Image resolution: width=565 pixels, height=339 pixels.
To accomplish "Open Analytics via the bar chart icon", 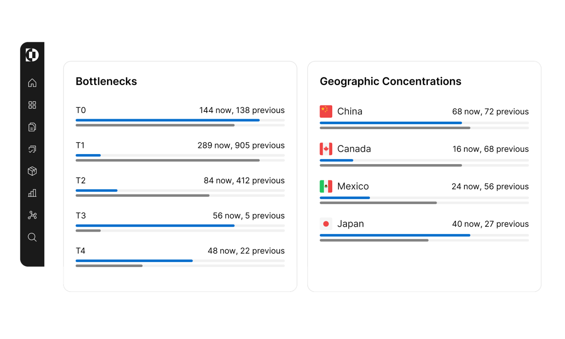I will [x=32, y=193].
